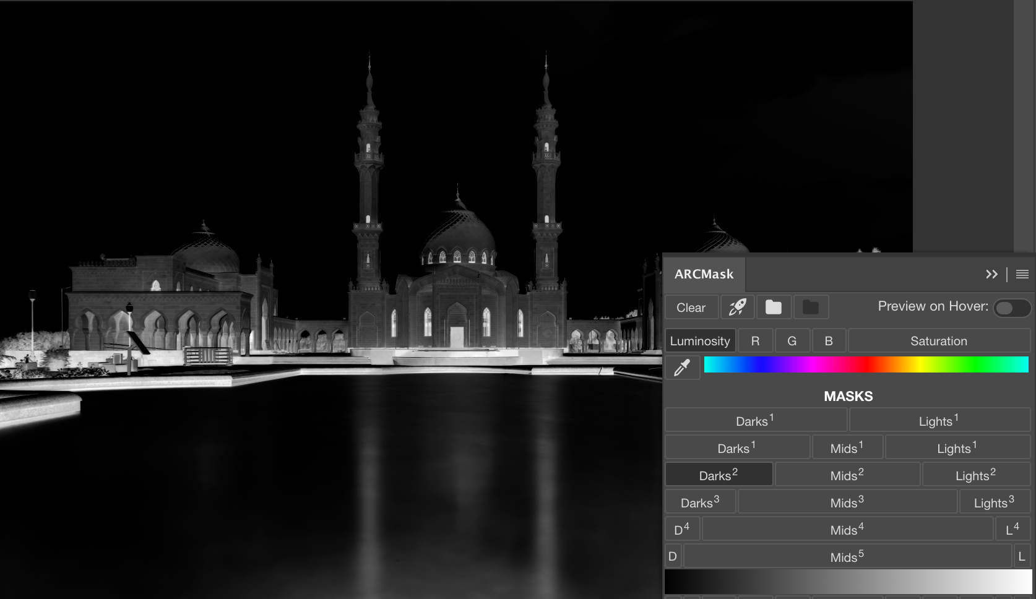Screen dimensions: 1036x599
Task: Clear all generated masks
Action: point(691,307)
